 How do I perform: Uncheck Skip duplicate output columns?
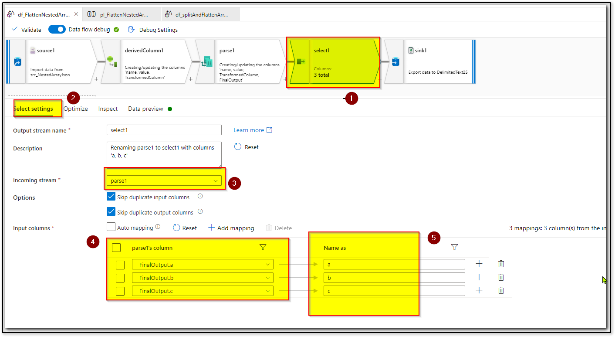coord(111,212)
